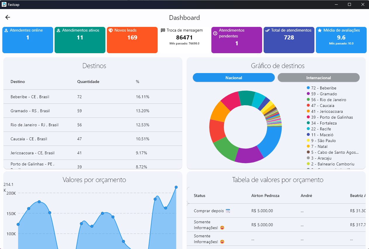This screenshot has width=369, height=249.
Task: Click the Airton Pedroza column header
Action: click(265, 196)
